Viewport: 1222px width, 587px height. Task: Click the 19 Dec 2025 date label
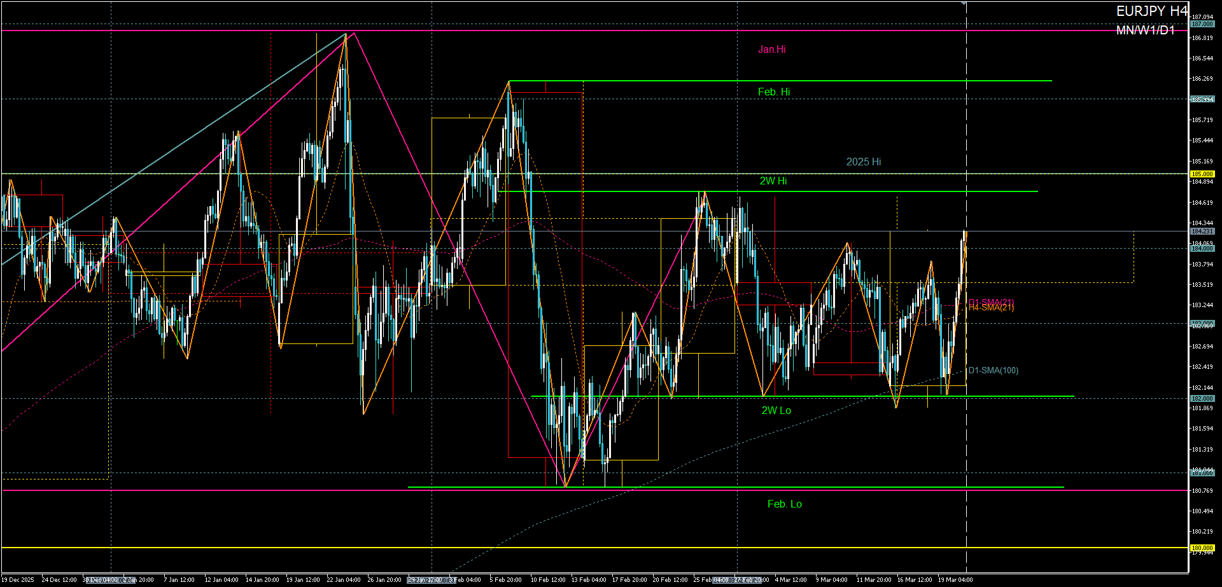click(18, 580)
